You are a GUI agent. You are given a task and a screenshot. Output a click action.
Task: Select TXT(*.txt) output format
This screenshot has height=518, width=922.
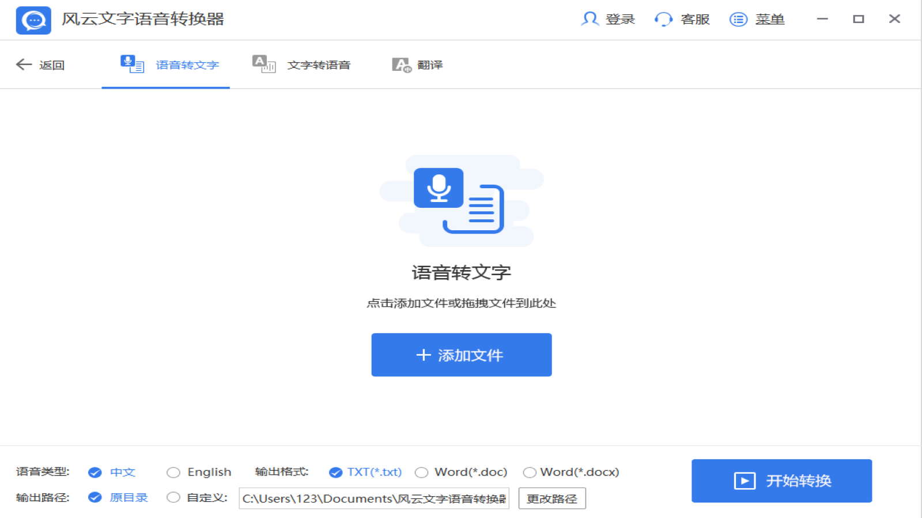click(x=335, y=472)
